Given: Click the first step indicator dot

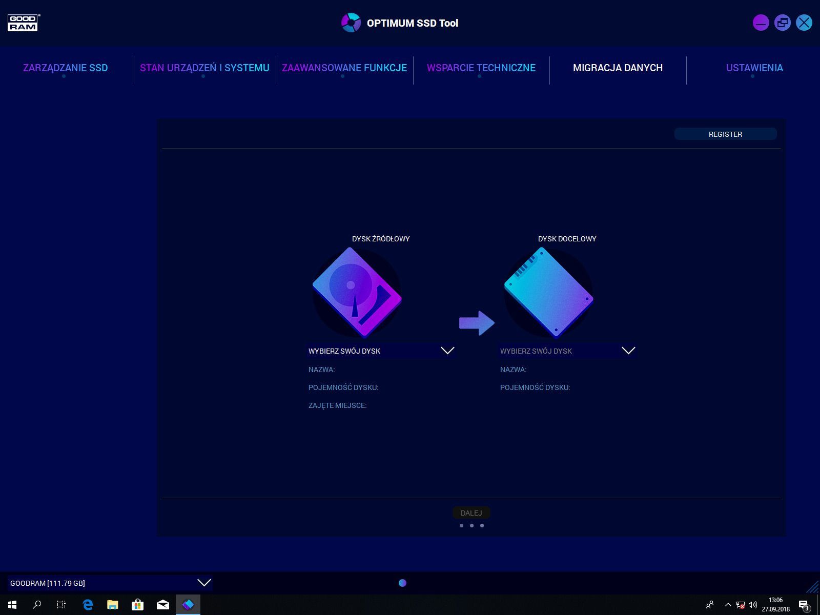Looking at the screenshot, I should [461, 525].
